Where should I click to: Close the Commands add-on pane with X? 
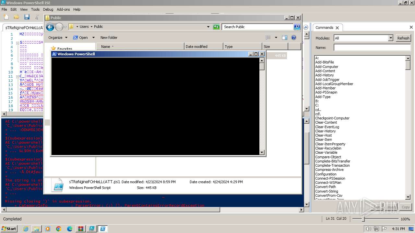coord(411,27)
